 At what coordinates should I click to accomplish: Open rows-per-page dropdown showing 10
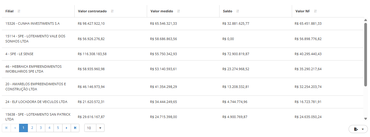94,128
